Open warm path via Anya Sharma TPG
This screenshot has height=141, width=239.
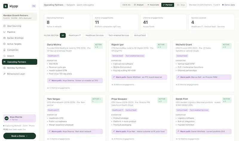[x=75, y=80]
